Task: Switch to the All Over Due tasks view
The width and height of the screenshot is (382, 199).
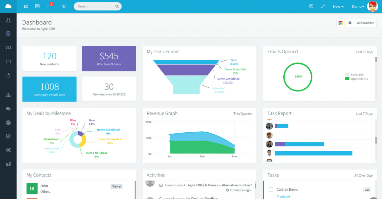Action: pos(364,175)
